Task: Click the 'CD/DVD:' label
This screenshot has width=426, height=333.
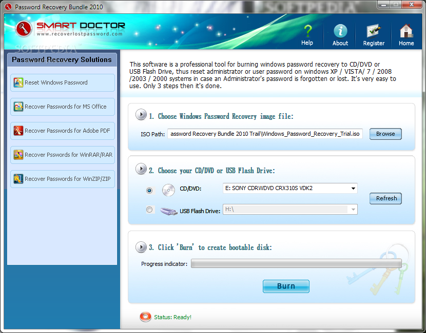Action: coord(190,189)
